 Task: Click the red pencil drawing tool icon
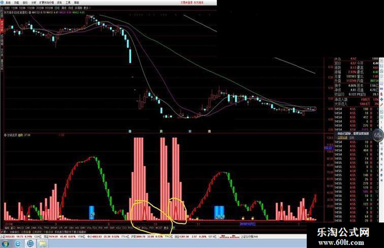click(382, 105)
